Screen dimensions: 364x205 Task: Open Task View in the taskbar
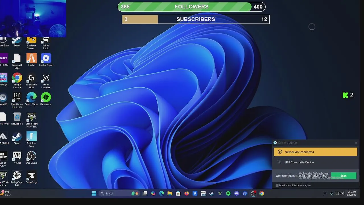click(x=145, y=194)
